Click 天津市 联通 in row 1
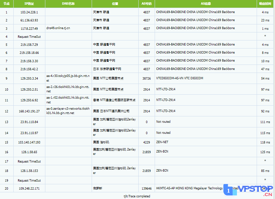The width and height of the screenshot is (275, 199). pos(101,12)
